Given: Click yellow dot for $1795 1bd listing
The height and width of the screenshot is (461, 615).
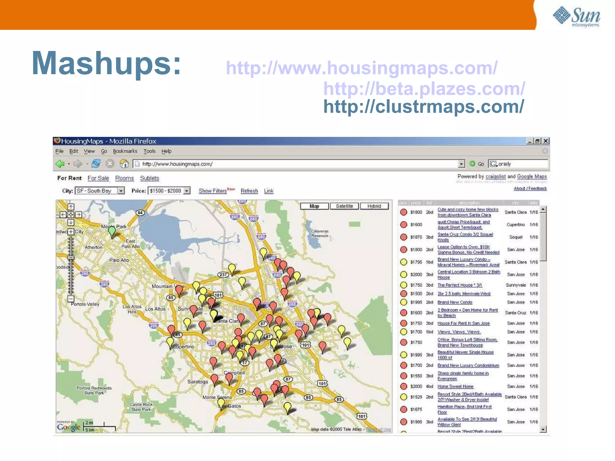Looking at the screenshot, I should point(404,262).
